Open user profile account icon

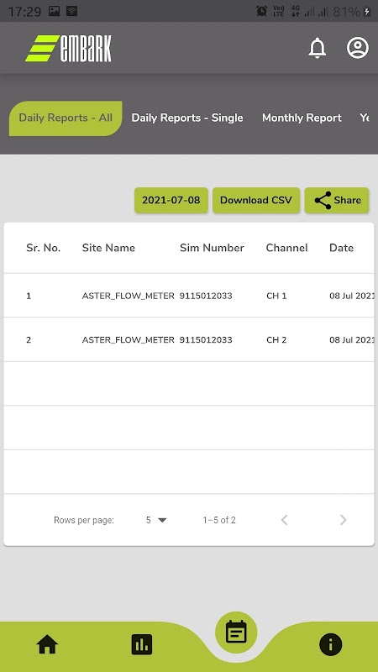pyautogui.click(x=358, y=48)
